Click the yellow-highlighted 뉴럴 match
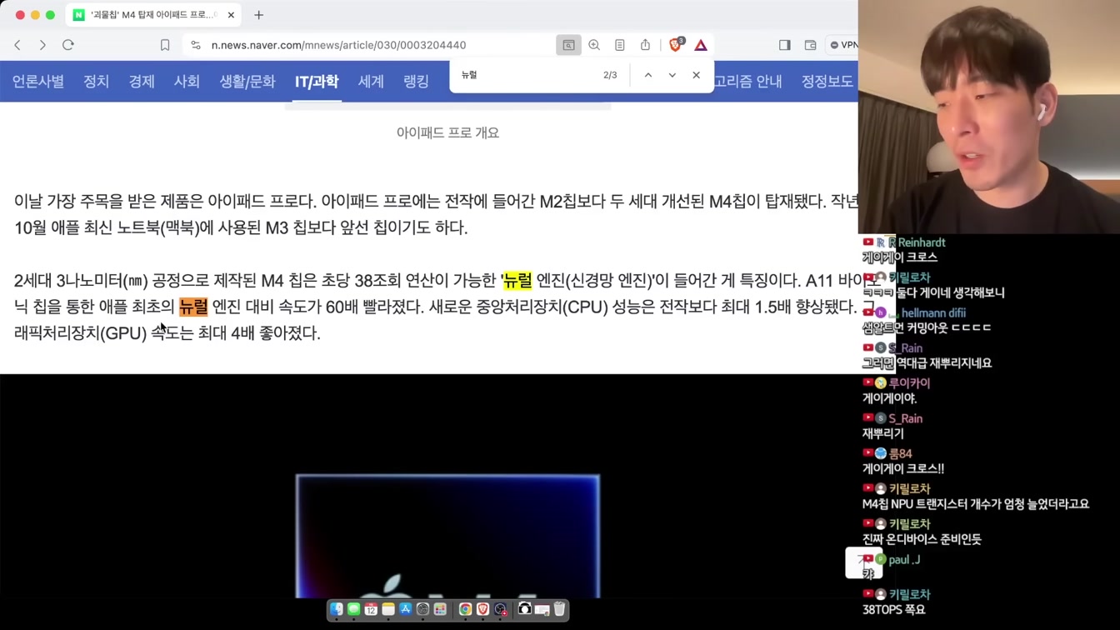The image size is (1120, 630). pos(517,281)
